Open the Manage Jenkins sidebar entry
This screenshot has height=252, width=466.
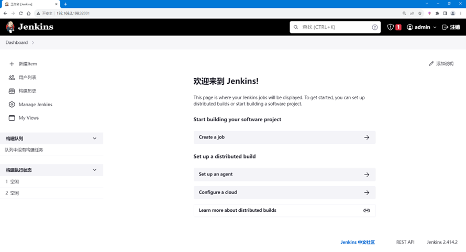pyautogui.click(x=36, y=105)
